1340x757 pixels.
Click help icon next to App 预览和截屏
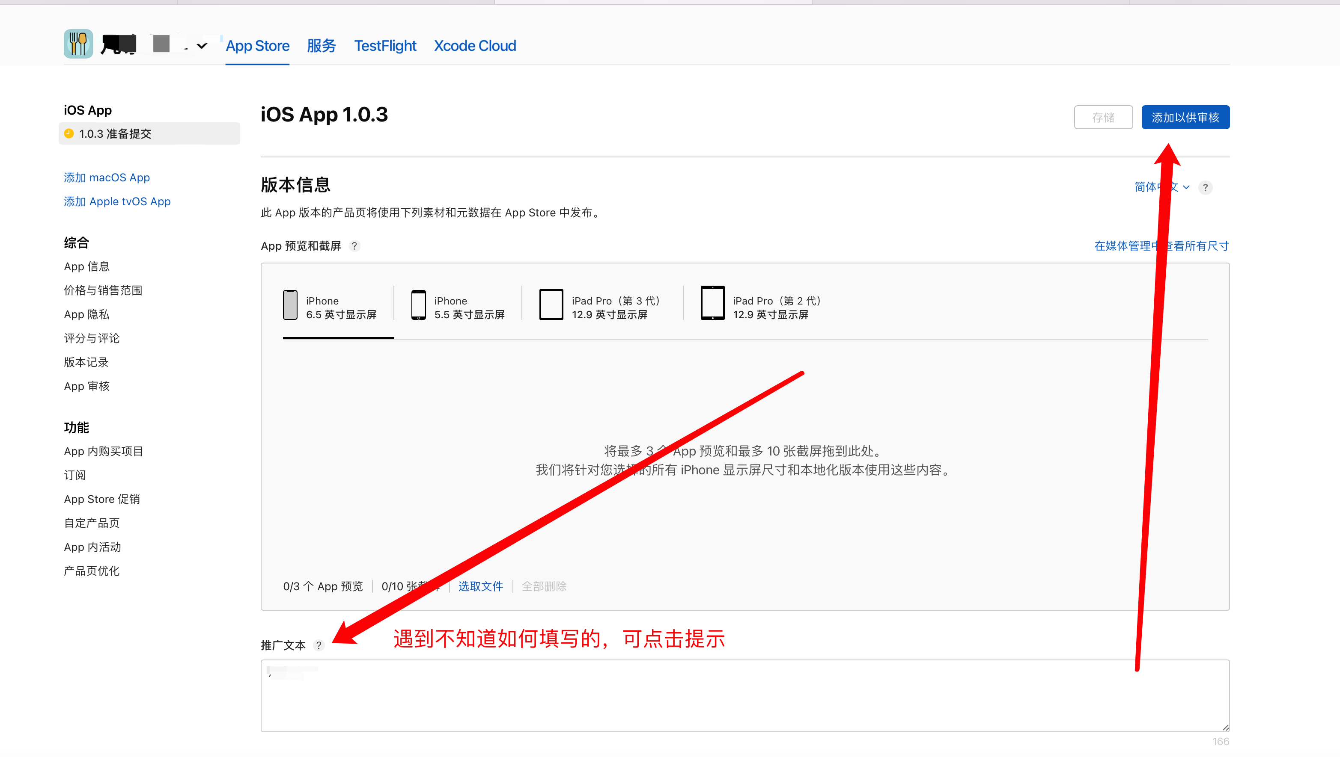(354, 246)
